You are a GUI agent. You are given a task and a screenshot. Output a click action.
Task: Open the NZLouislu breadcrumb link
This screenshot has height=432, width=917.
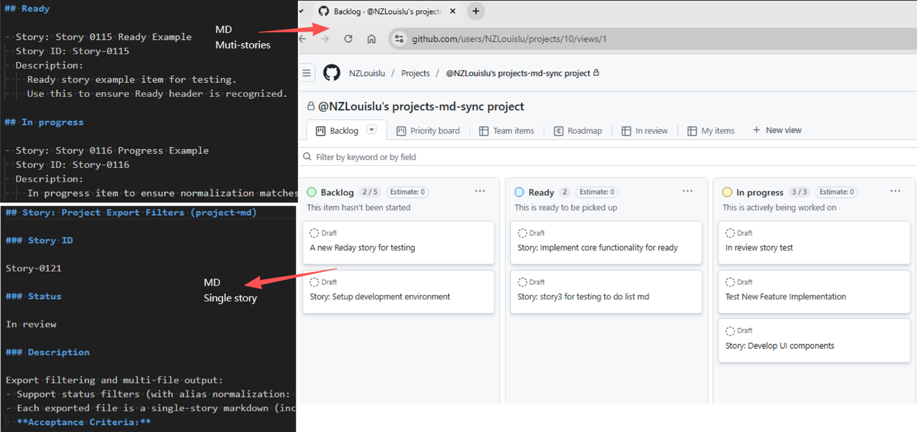coord(367,73)
